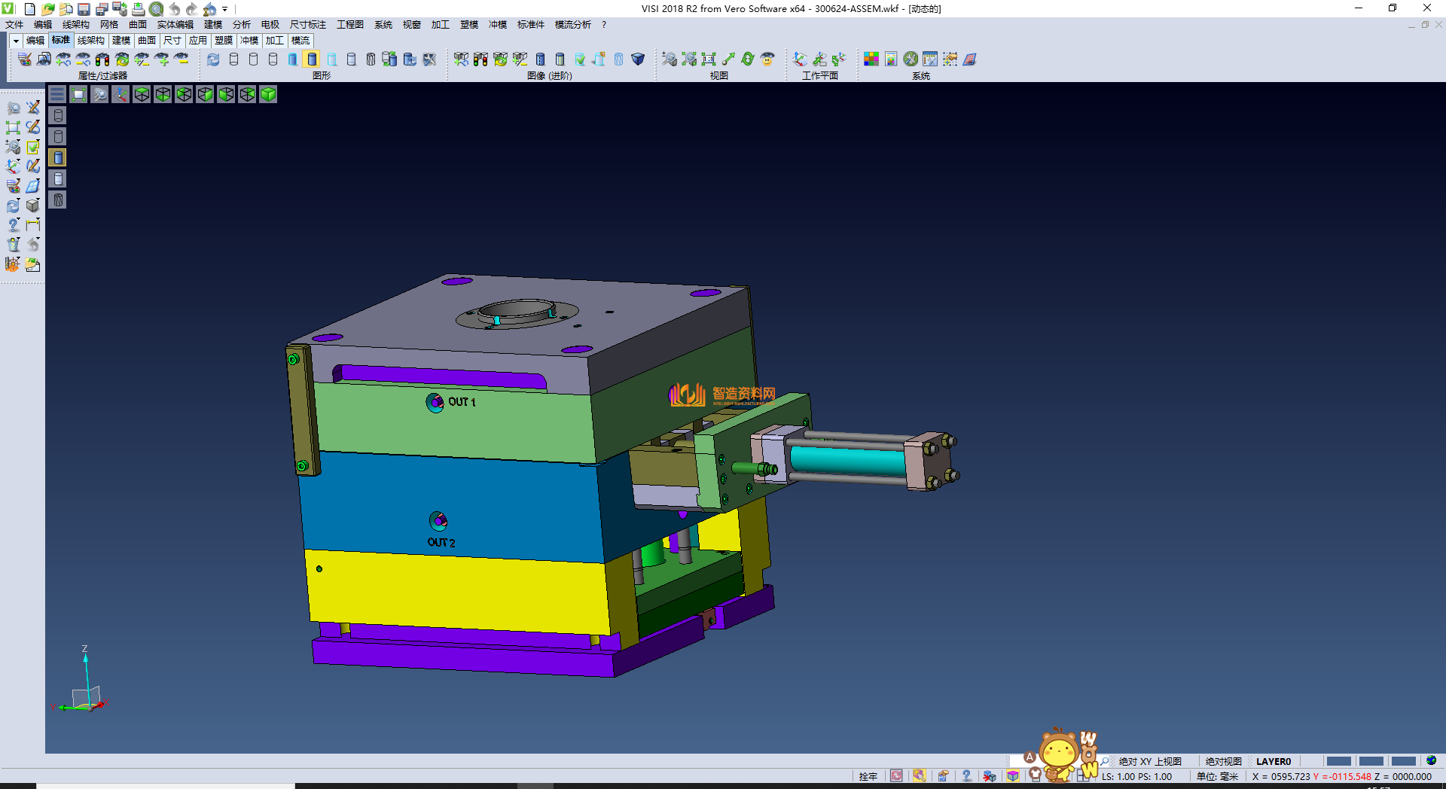Image resolution: width=1446 pixels, height=789 pixels.
Task: Click the OUT 1 port on the mold
Action: (x=435, y=403)
